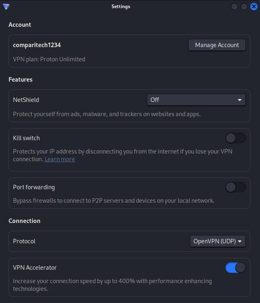Screen dimensions: 260x303
Task: Click the NetShield dropdown arrow
Action: (x=240, y=100)
